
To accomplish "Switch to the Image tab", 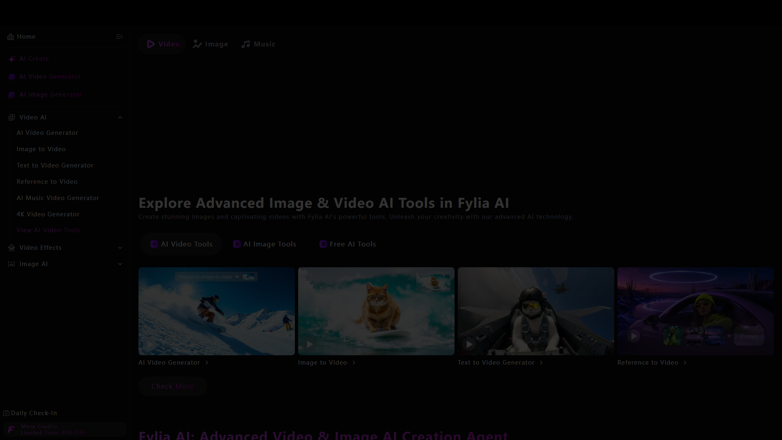I will pos(211,44).
